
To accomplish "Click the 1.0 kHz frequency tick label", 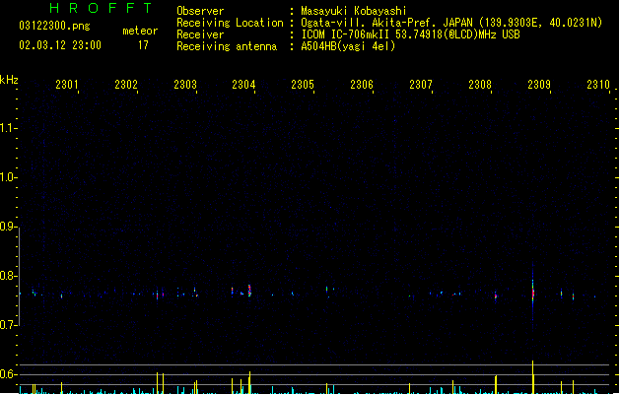I will [8, 177].
